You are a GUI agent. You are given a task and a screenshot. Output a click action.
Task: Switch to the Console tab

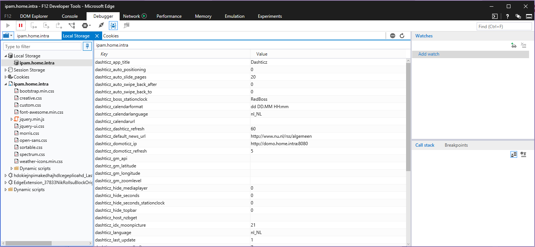70,16
